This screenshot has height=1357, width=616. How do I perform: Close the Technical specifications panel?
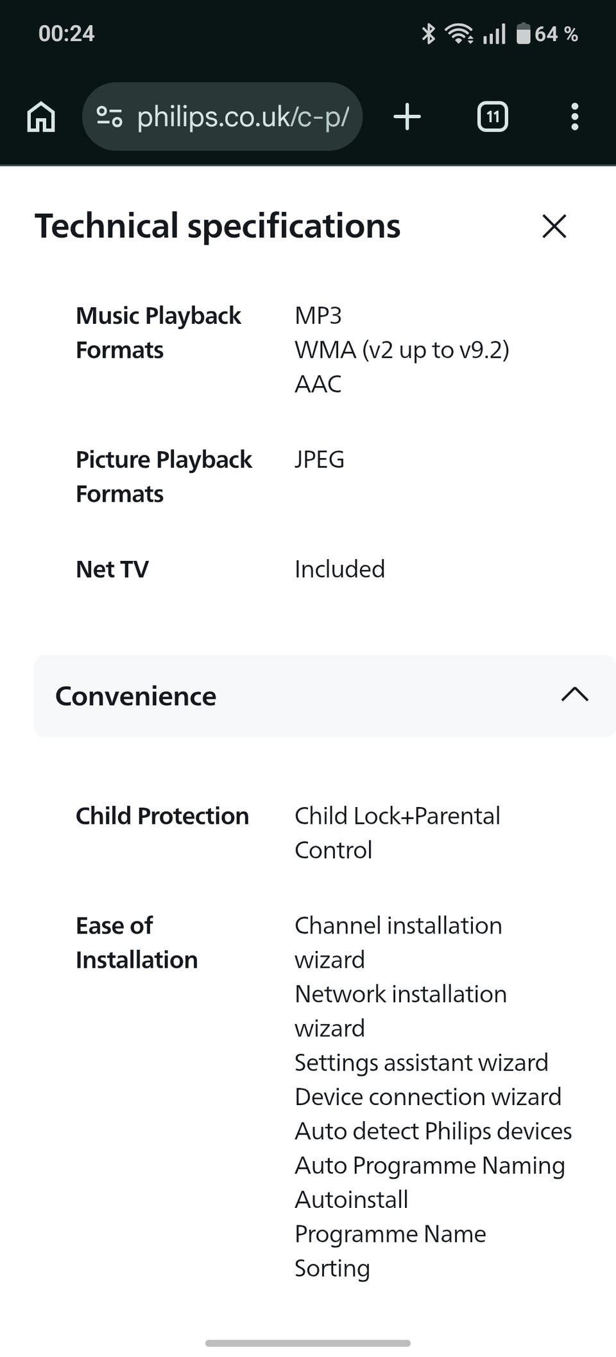click(x=554, y=226)
